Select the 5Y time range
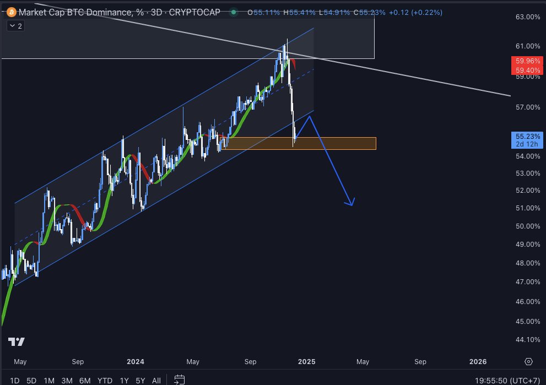Viewport: 546px width, 385px height. click(140, 381)
